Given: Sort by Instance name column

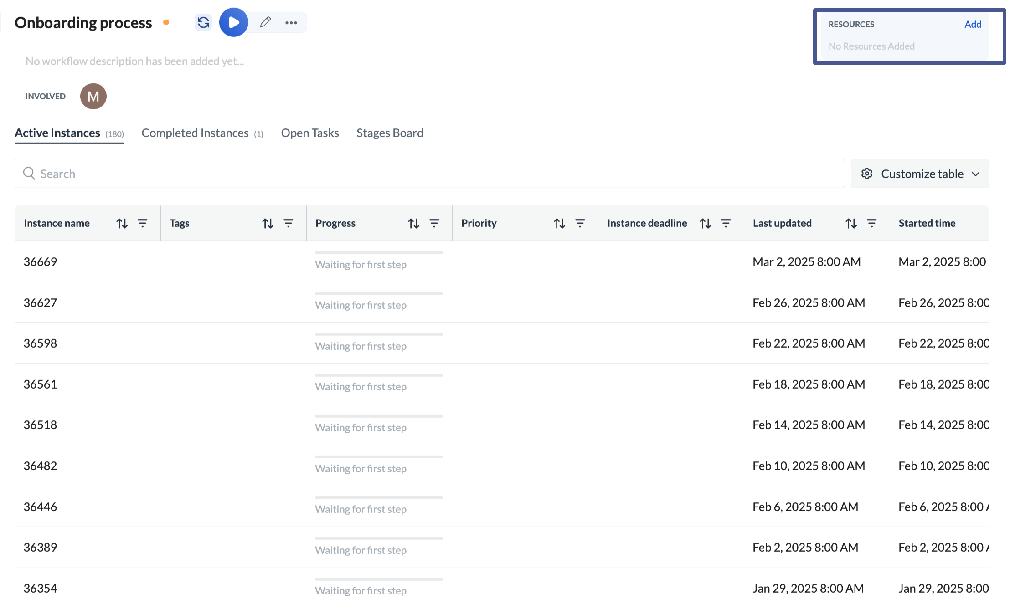Looking at the screenshot, I should pyautogui.click(x=122, y=223).
